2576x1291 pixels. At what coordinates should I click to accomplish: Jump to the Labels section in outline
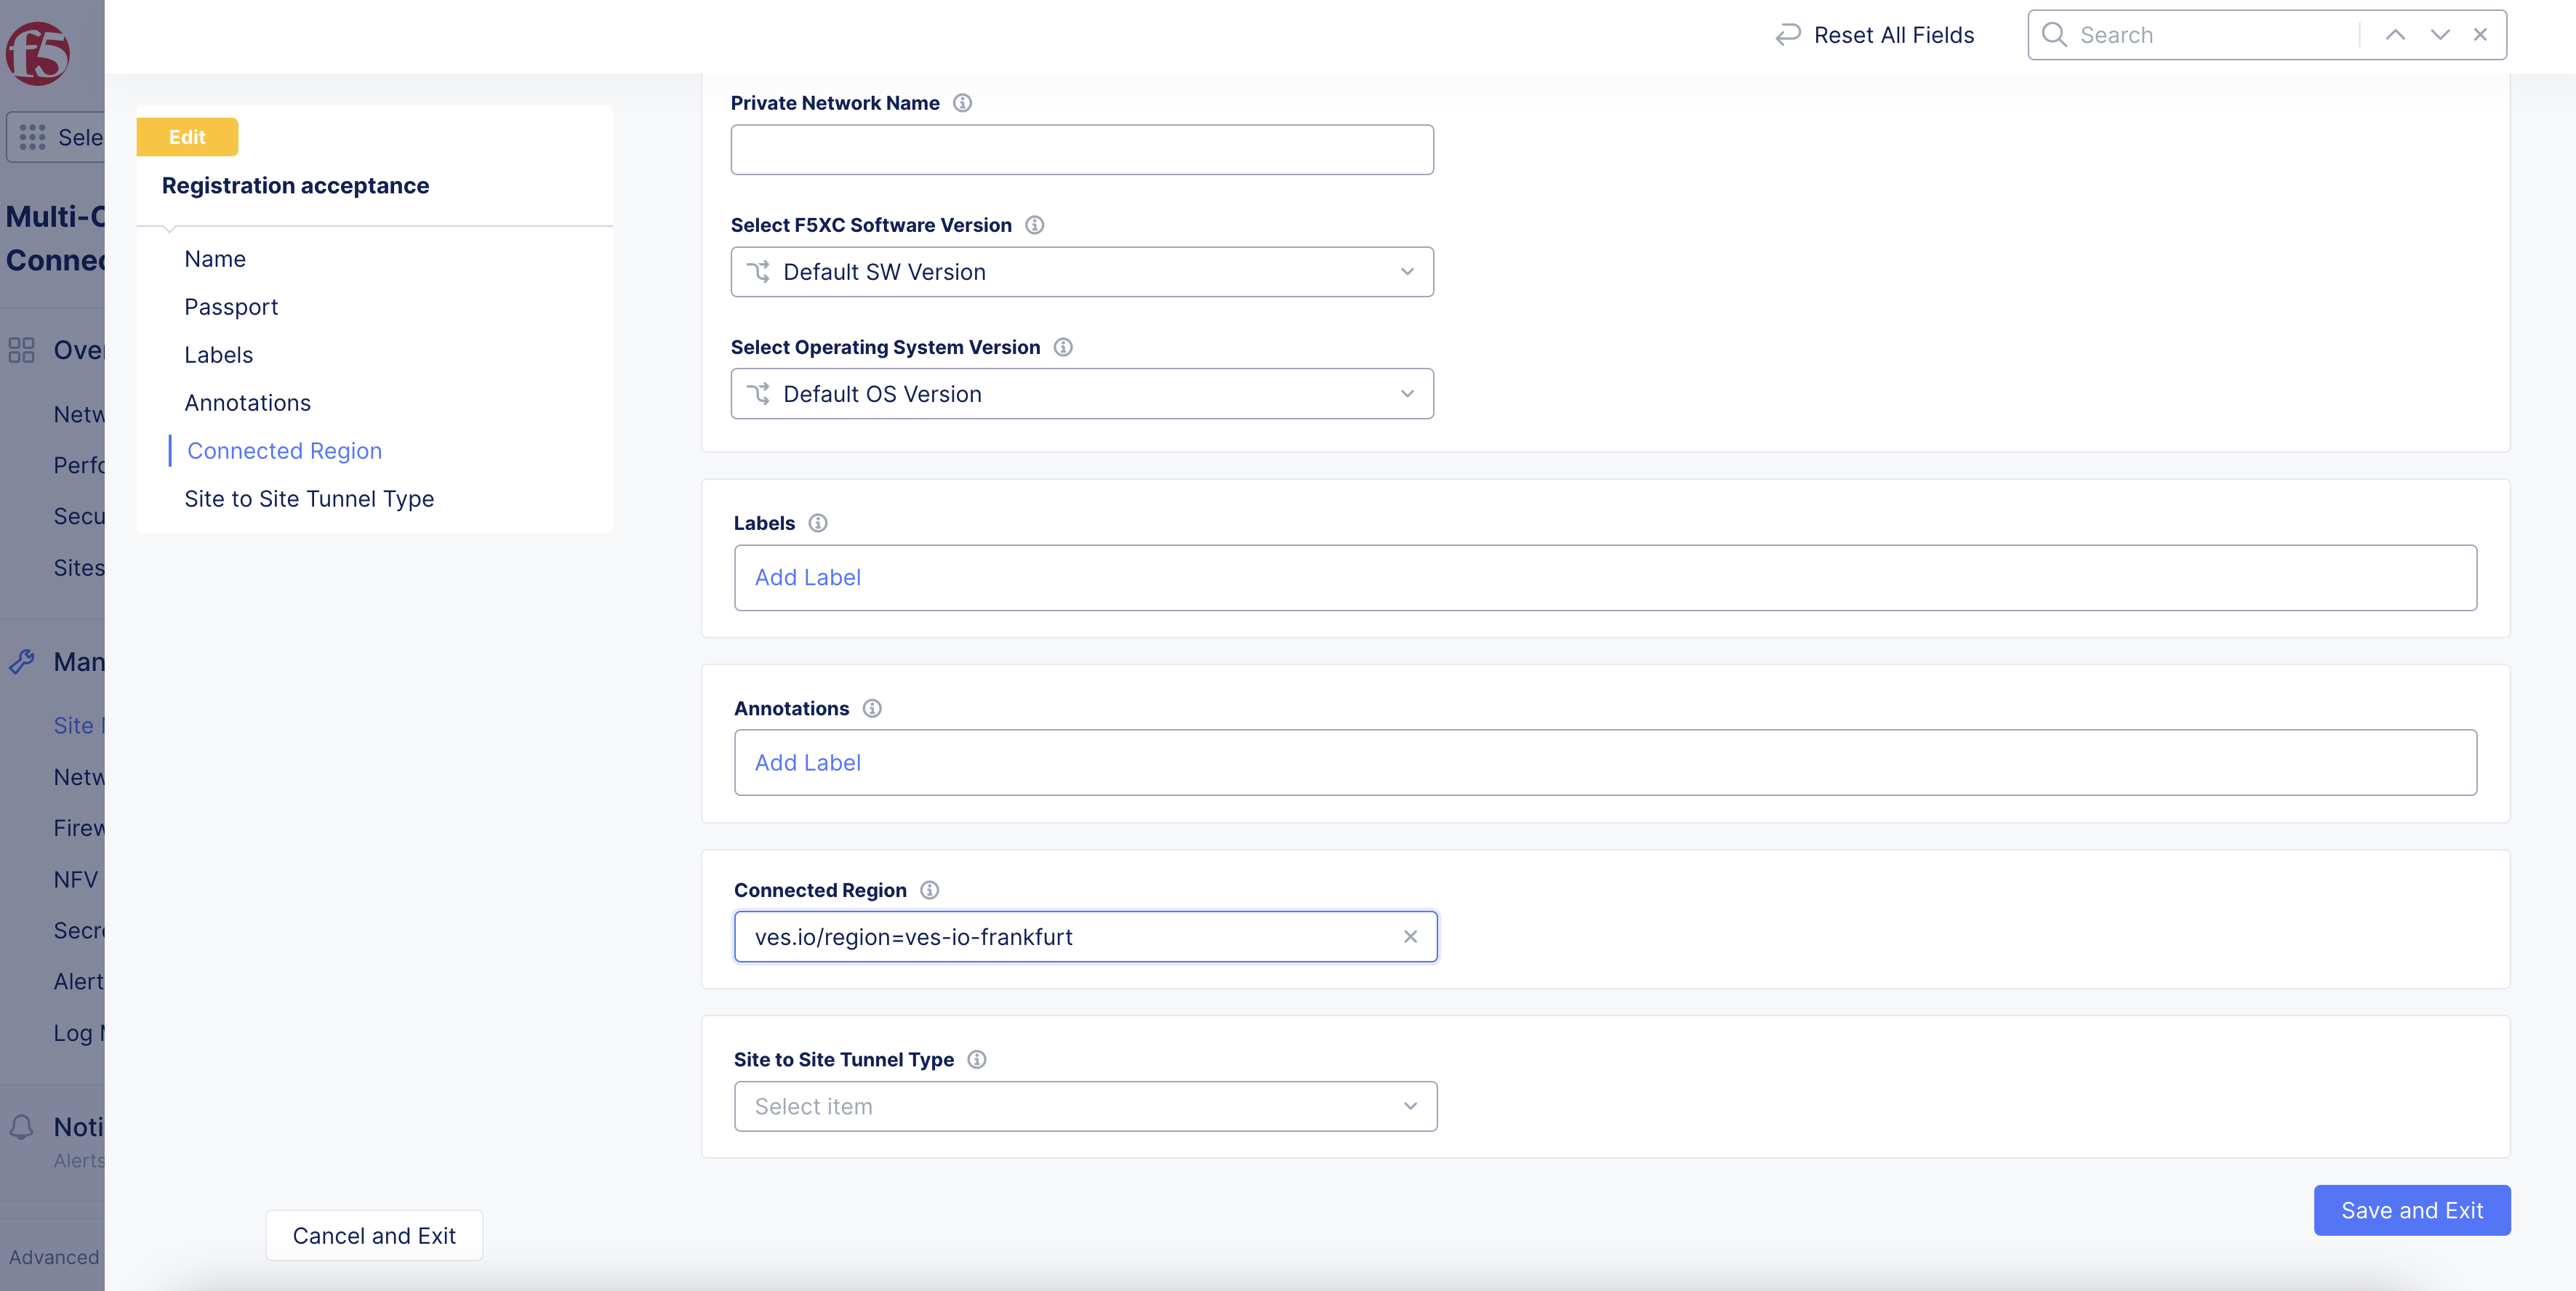[x=219, y=355]
